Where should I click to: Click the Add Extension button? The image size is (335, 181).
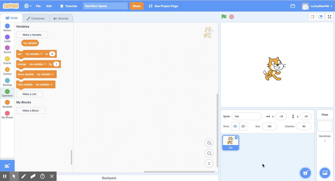(x=7, y=166)
